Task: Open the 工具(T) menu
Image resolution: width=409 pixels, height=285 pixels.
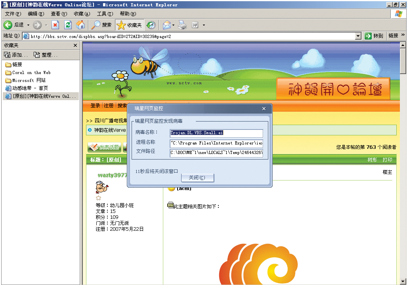Action: click(105, 14)
